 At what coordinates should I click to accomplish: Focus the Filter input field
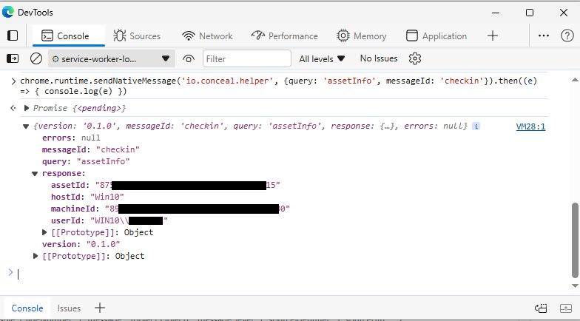pyautogui.click(x=247, y=59)
